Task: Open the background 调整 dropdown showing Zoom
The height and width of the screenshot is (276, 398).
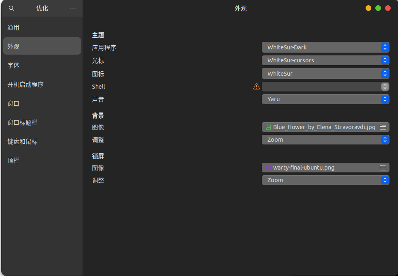Action: 325,139
